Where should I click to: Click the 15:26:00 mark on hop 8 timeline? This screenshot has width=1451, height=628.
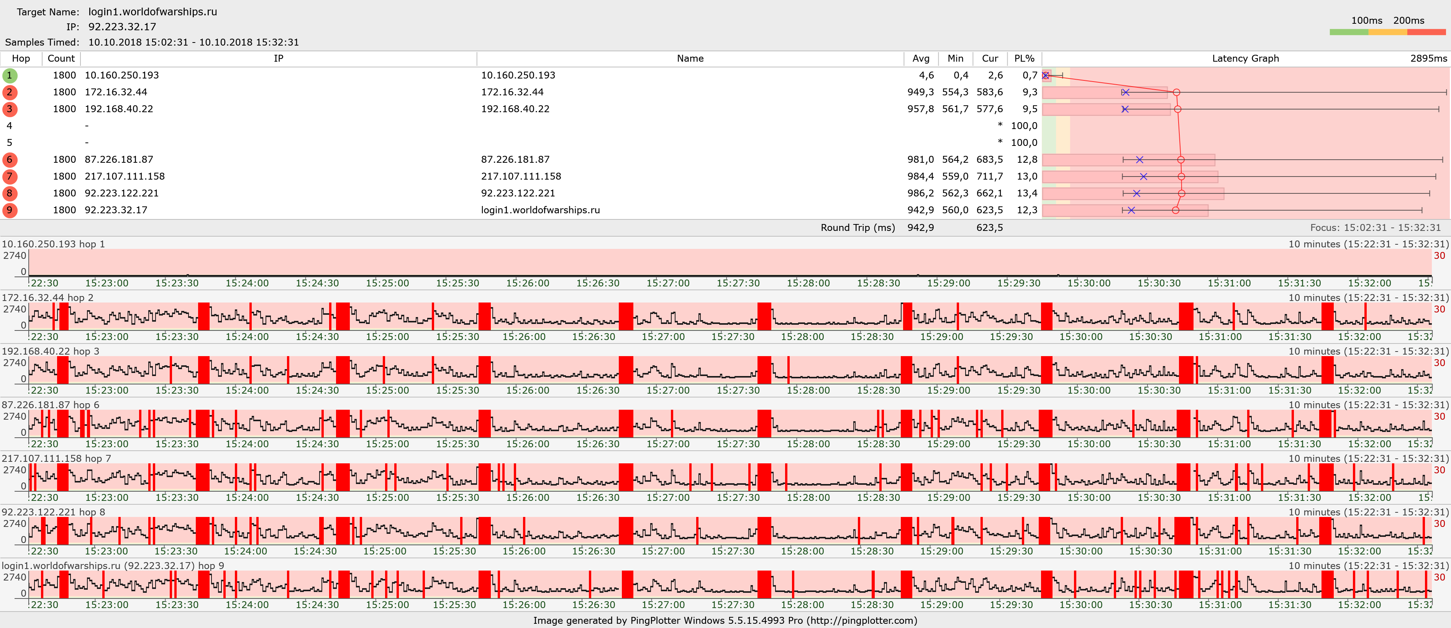(x=524, y=551)
